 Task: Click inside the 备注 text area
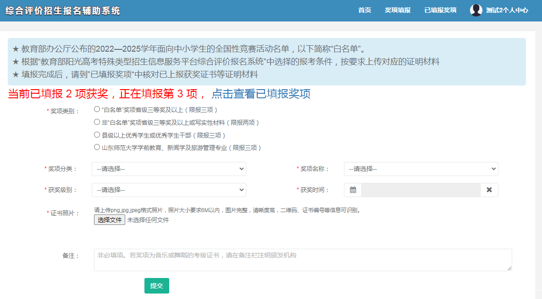(303, 260)
